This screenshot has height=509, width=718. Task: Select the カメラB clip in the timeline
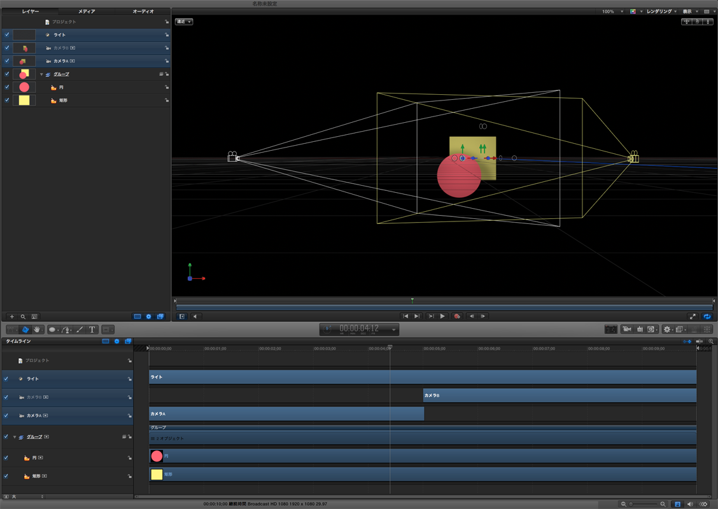click(559, 396)
